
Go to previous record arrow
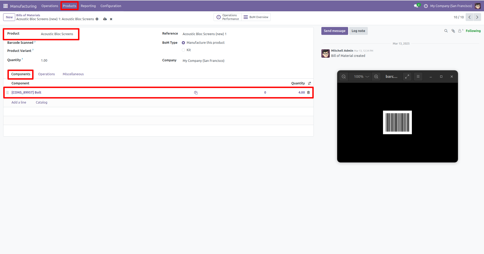[x=469, y=17]
